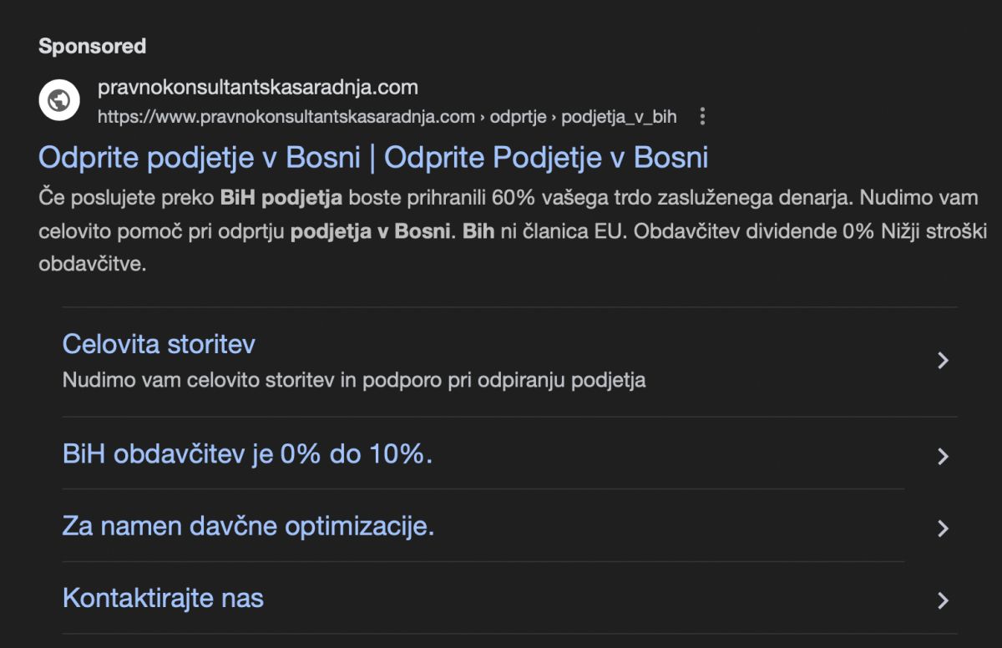Viewport: 1002px width, 648px height.
Task: Click bold podjetja v Bosni in description
Action: [x=370, y=231]
